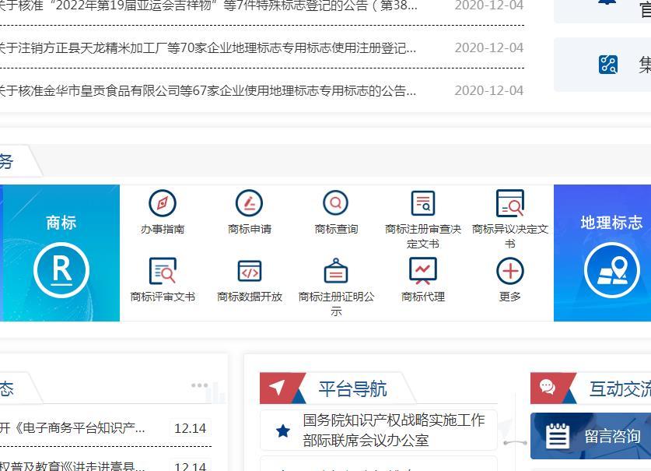Click the 商标注册证明公示 tag icon
This screenshot has height=471, width=651.
[x=335, y=271]
